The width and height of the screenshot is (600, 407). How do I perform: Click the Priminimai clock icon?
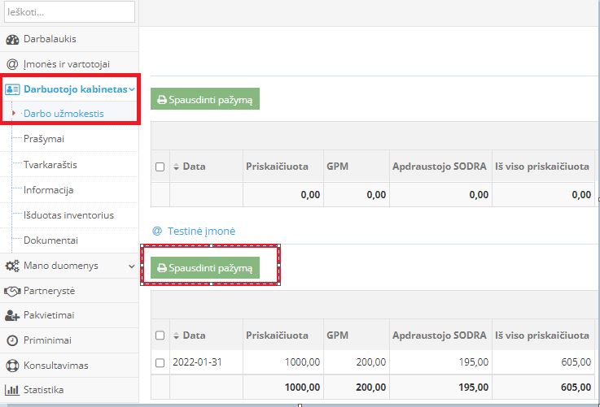click(x=12, y=340)
